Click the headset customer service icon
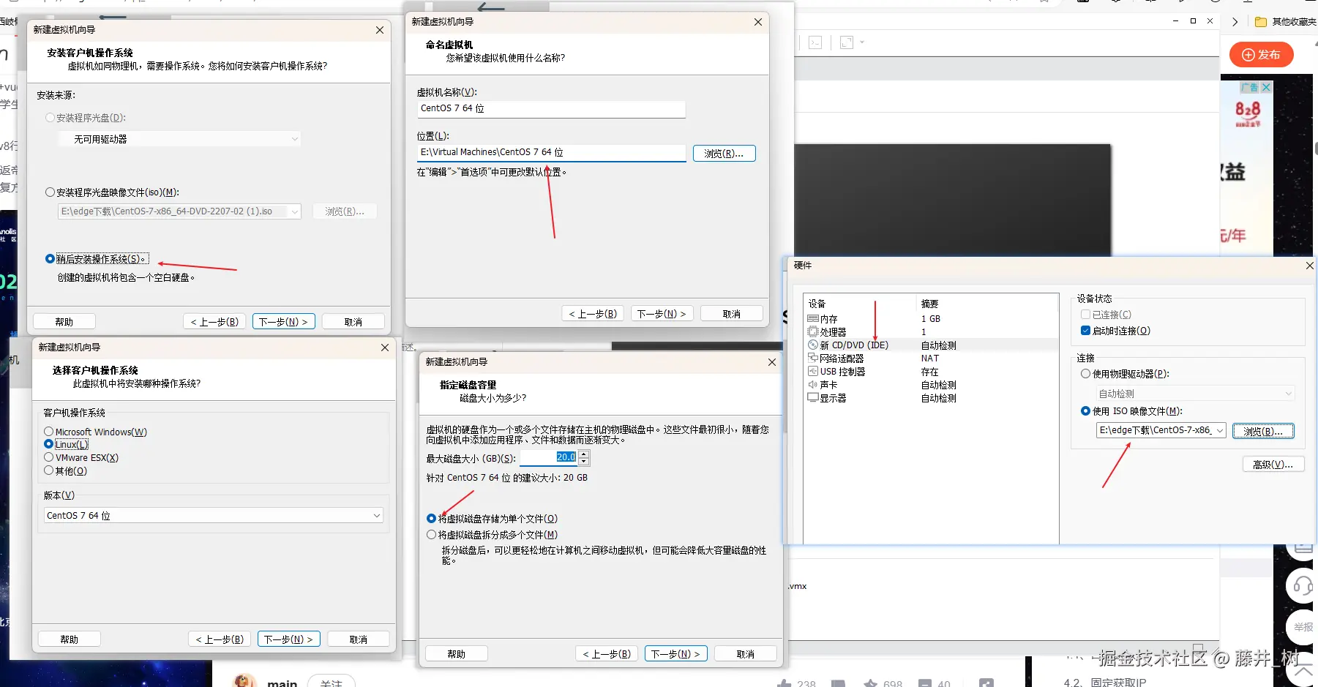This screenshot has height=687, width=1318. (1303, 586)
